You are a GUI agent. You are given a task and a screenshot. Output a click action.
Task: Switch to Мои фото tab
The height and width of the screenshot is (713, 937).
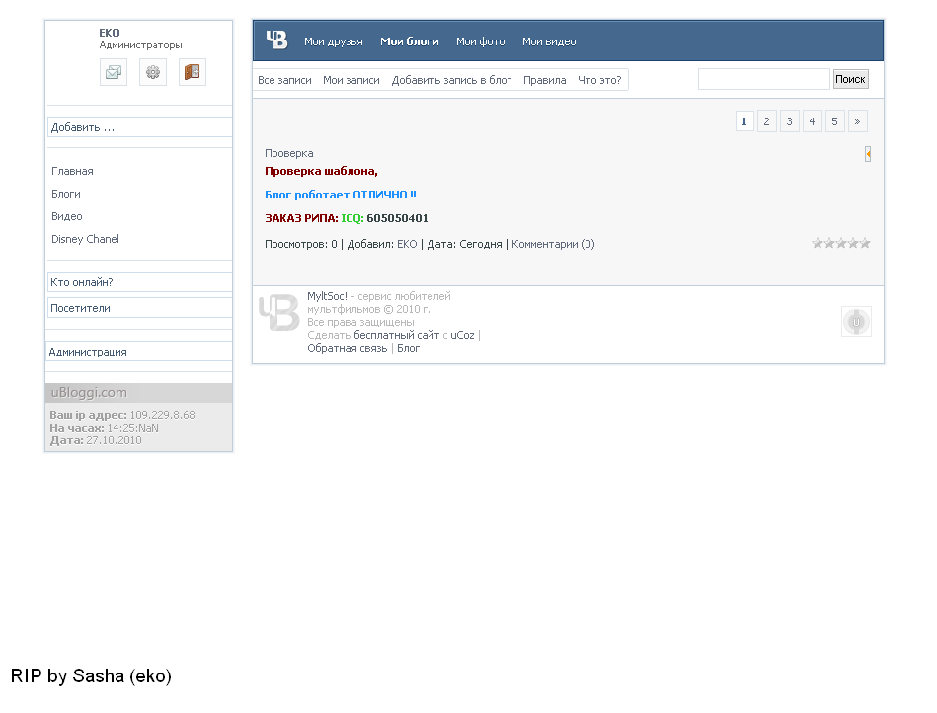480,41
